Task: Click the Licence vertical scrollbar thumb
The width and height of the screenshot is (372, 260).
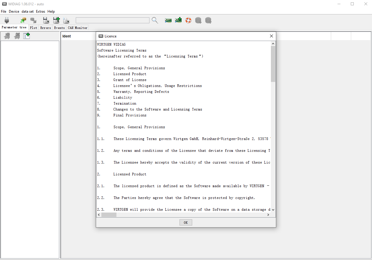Action: [x=273, y=64]
